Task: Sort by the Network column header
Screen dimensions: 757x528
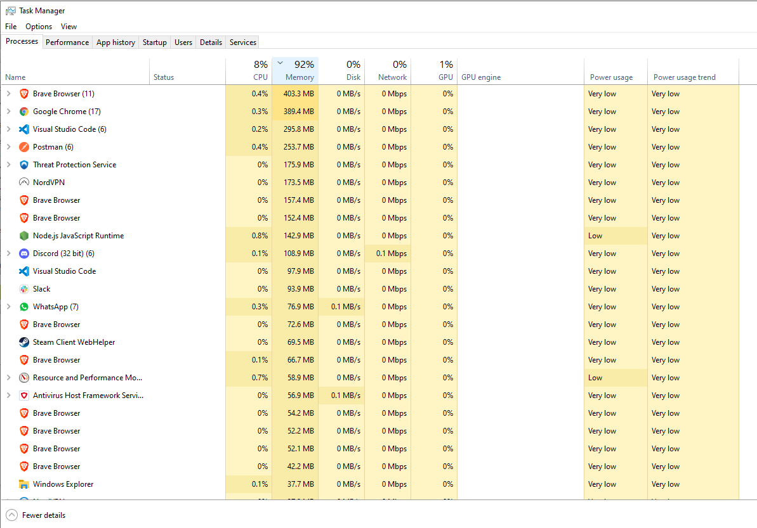Action: click(x=388, y=72)
